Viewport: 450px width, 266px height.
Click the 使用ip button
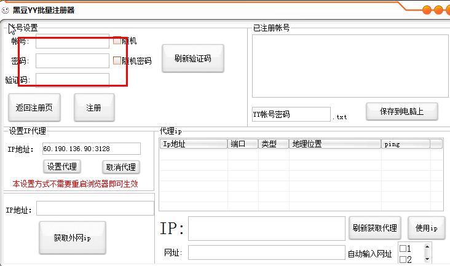(x=427, y=228)
